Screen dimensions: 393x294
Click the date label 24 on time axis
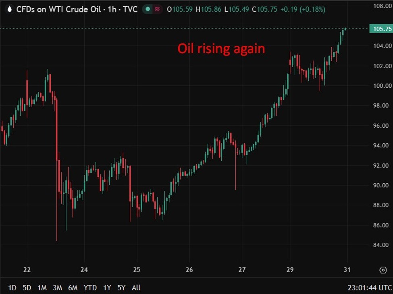pyautogui.click(x=84, y=270)
